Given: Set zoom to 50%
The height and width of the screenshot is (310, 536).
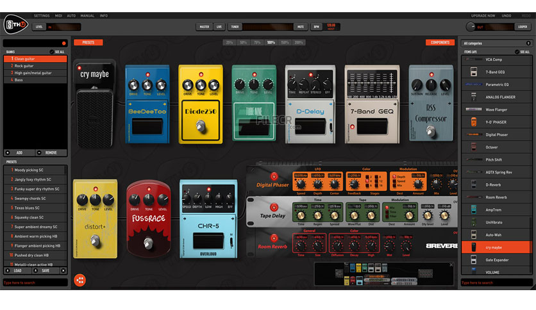Looking at the screenshot, I should coord(244,43).
